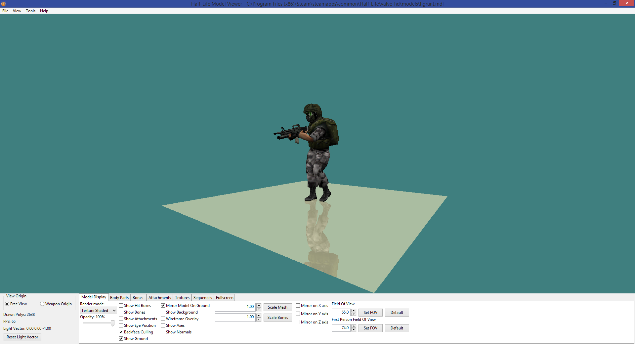Switch to the Bones tab
The image size is (635, 344).
(138, 298)
